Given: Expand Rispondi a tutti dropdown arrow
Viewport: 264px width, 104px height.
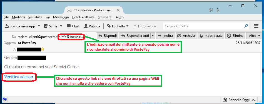Looking at the screenshot, I should (153, 35).
